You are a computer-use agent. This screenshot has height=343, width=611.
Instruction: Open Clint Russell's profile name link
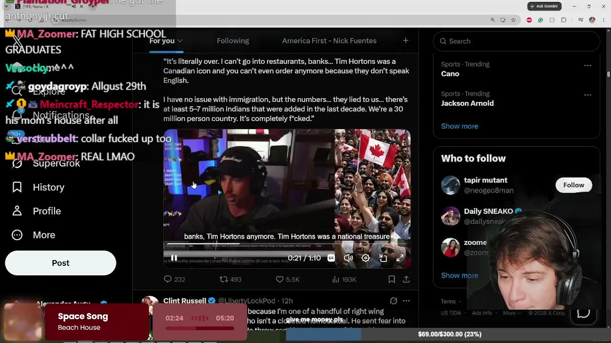[185, 301]
